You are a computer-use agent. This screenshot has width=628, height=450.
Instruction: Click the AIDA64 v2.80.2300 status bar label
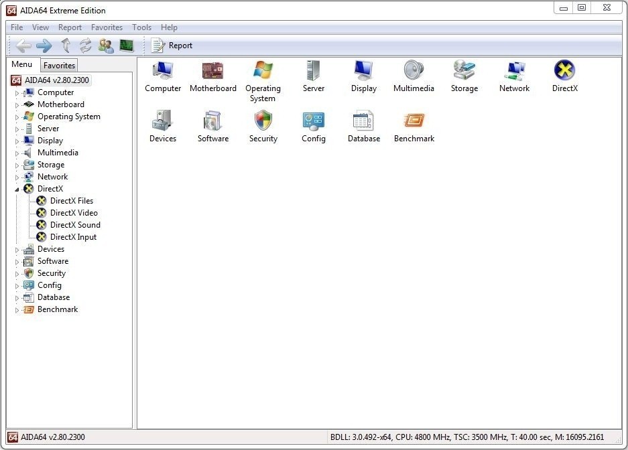[52, 437]
